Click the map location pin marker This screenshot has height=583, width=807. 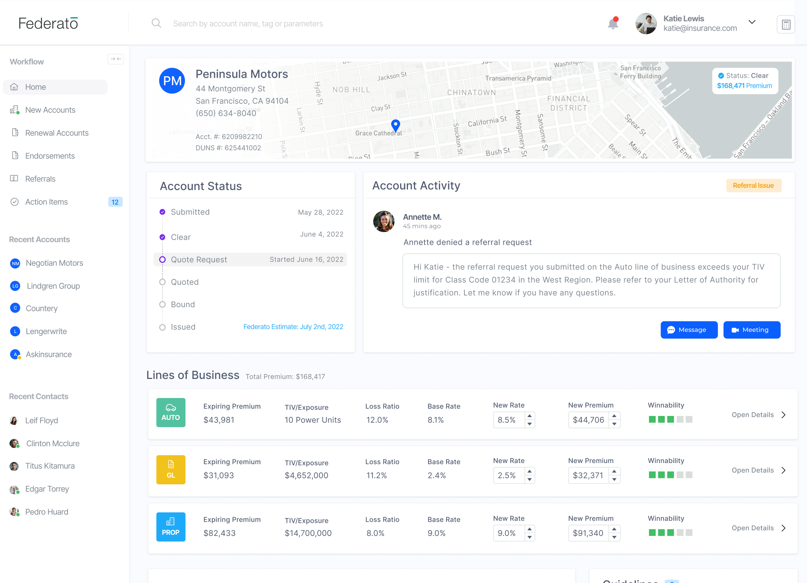coord(396,125)
